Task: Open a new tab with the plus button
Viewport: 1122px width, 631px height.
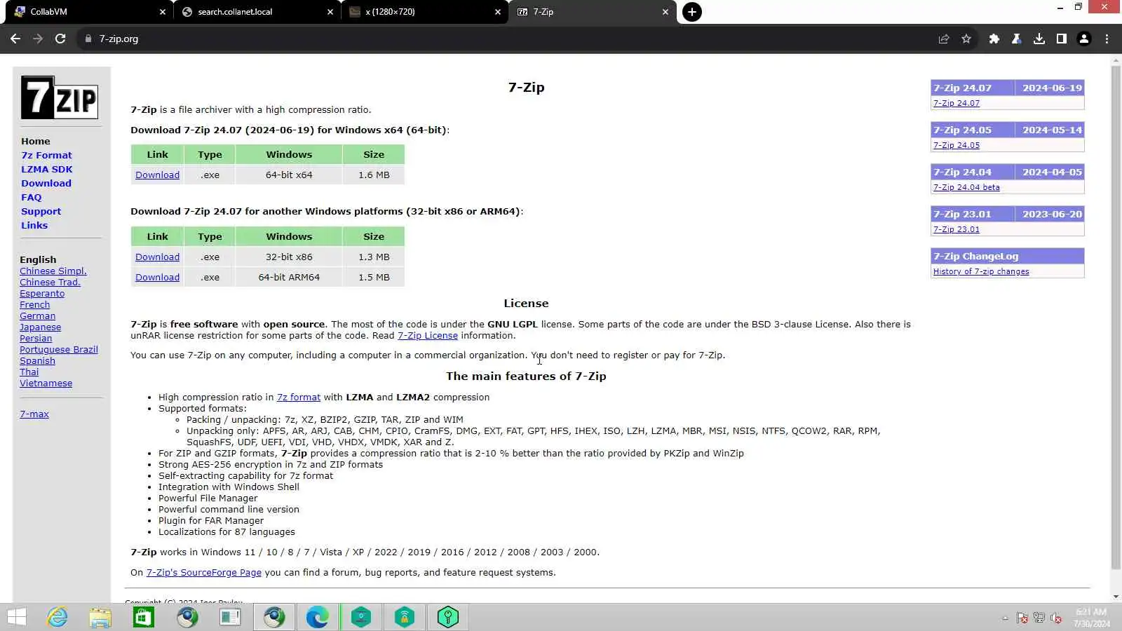Action: (x=692, y=12)
